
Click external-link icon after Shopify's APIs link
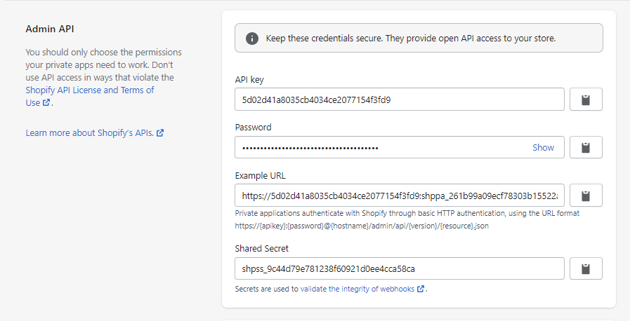click(x=160, y=133)
